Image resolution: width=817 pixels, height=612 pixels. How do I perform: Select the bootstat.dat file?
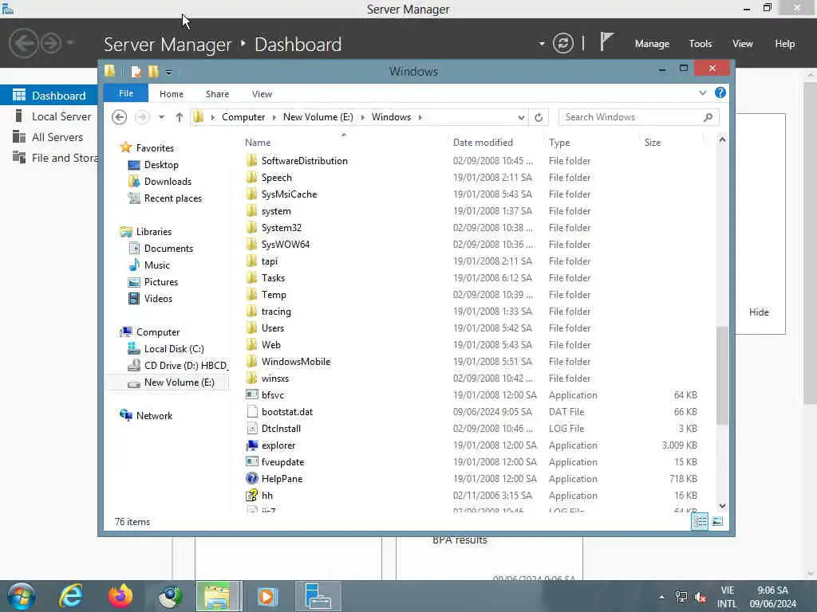click(287, 412)
